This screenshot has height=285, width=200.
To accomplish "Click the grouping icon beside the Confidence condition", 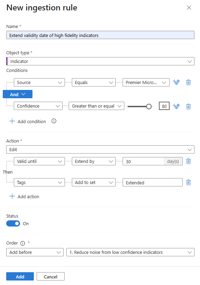I will coord(176,106).
